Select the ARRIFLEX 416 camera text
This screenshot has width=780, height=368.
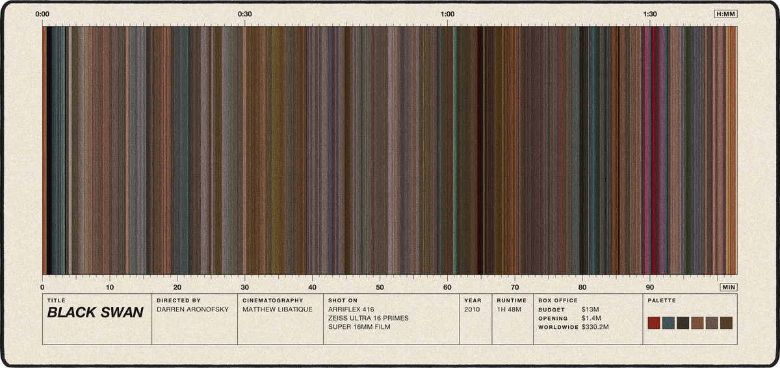click(x=351, y=309)
